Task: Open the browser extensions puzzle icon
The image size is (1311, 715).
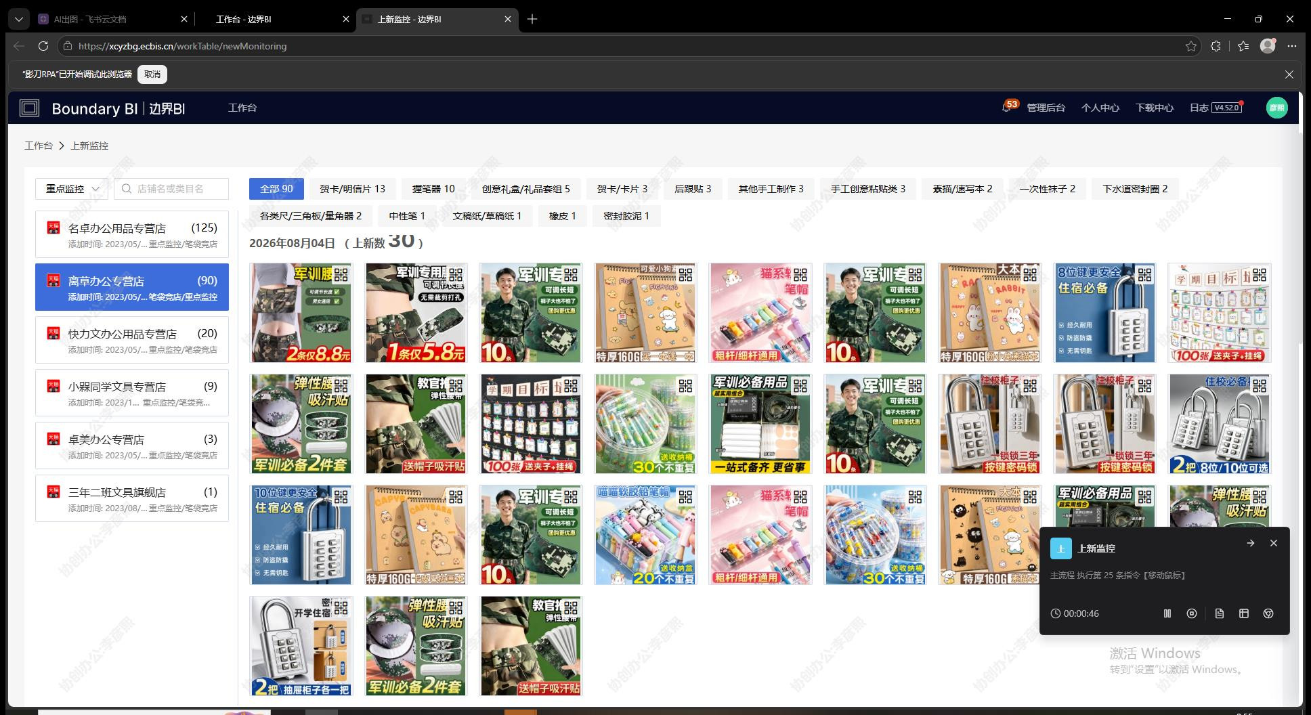Action: (1216, 46)
